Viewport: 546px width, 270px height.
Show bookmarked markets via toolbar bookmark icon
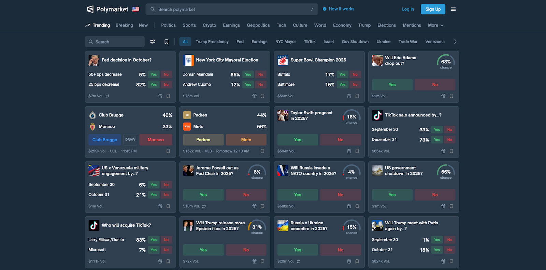pyautogui.click(x=167, y=42)
